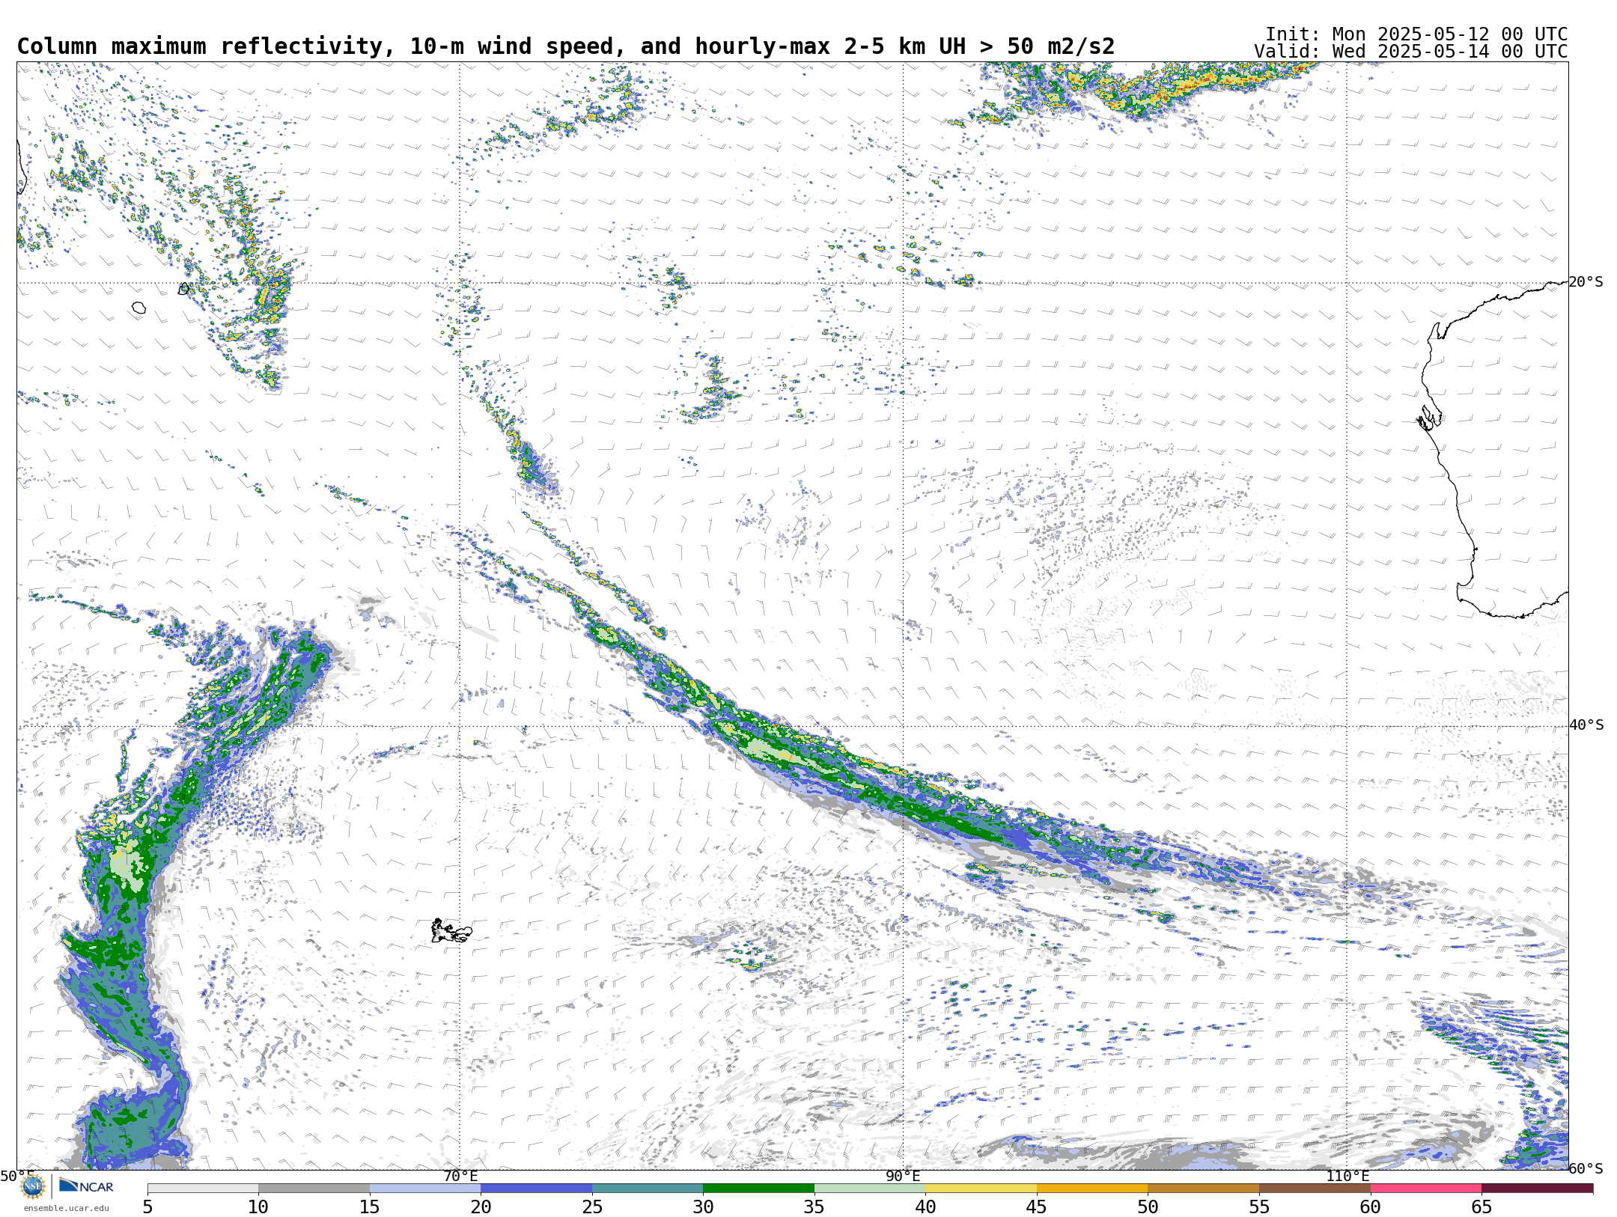Click the colorbar tick label 10
The height and width of the screenshot is (1217, 1617).
(258, 1207)
